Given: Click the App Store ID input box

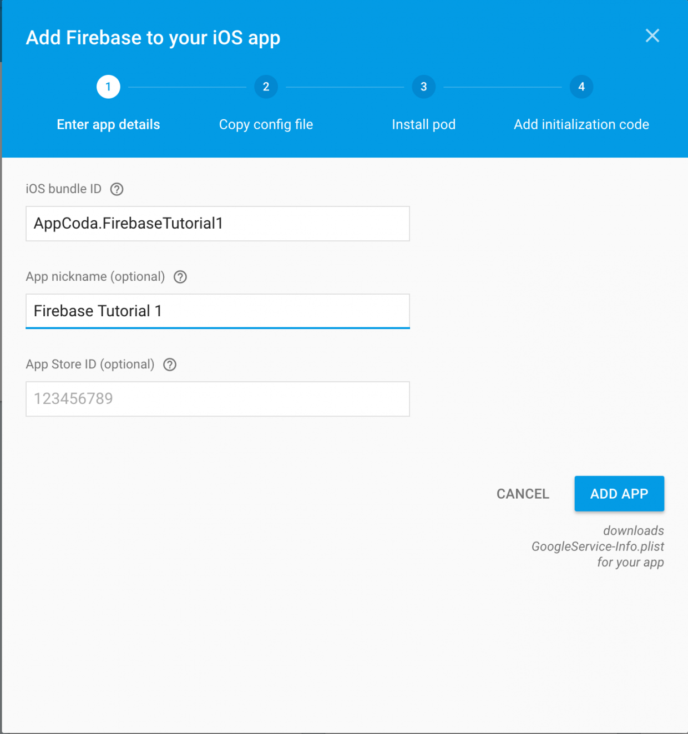Looking at the screenshot, I should click(x=217, y=399).
